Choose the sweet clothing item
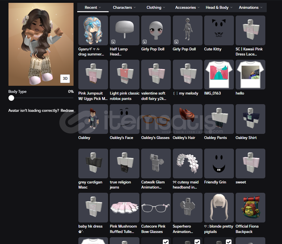Viewport: 282px width, 244px height. (x=250, y=163)
